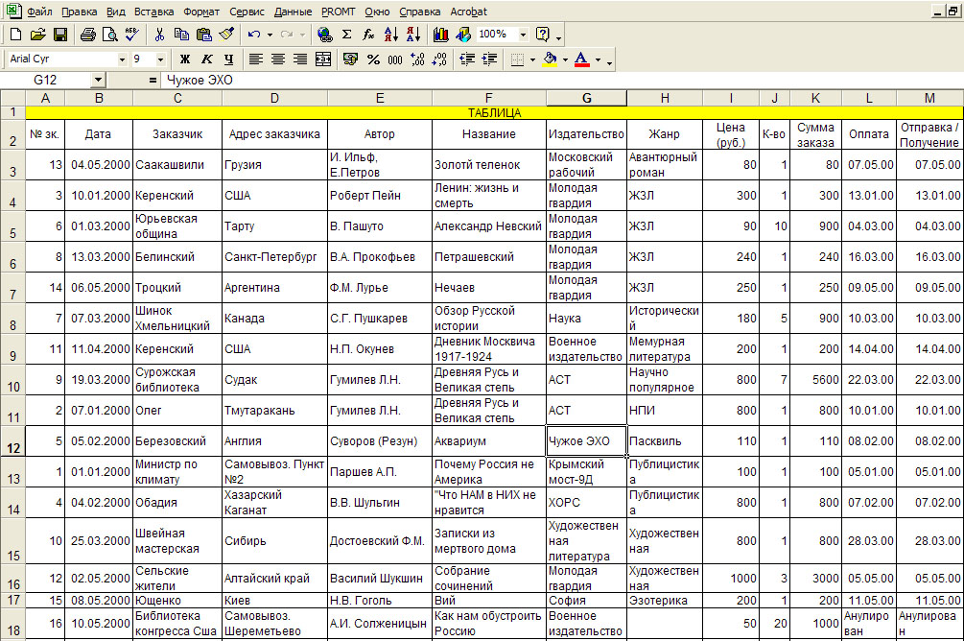Toggle Italic formatting button
Viewport: 964px width, 641px height.
[206, 59]
